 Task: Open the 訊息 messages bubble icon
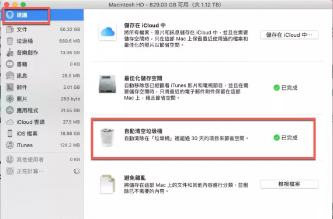(x=10, y=75)
